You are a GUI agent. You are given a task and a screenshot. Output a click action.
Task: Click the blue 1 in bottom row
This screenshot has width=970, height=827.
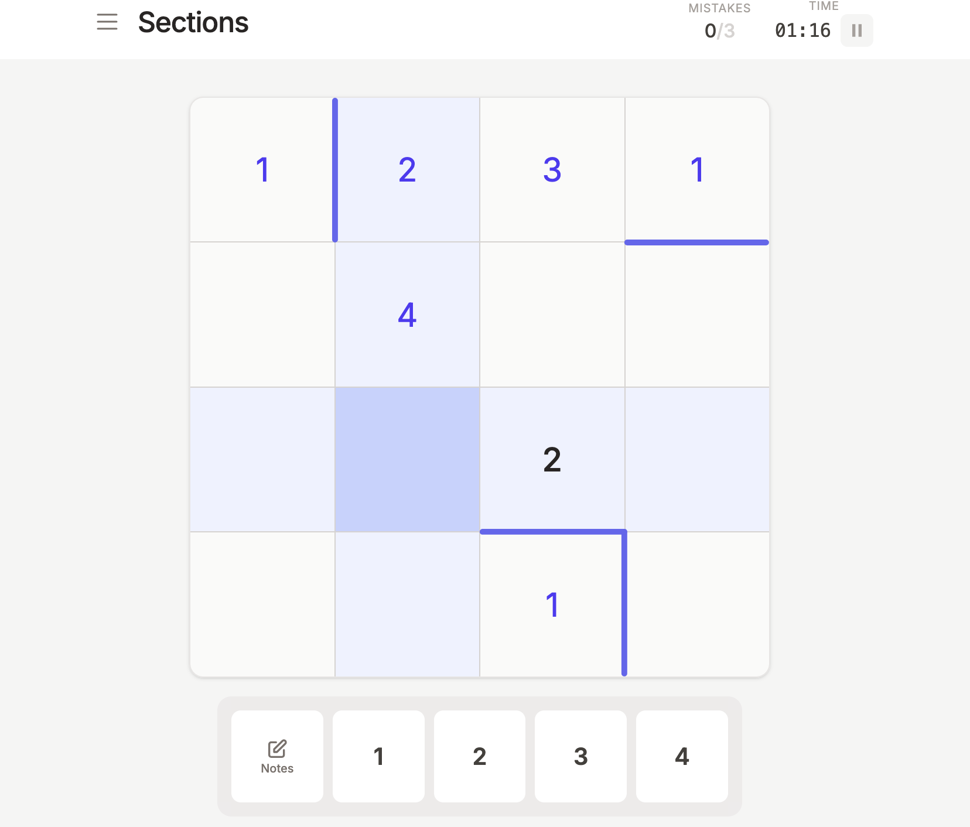pyautogui.click(x=552, y=603)
